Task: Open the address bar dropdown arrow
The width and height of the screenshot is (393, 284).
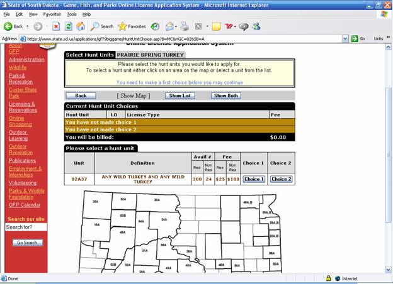Action: [x=345, y=39]
